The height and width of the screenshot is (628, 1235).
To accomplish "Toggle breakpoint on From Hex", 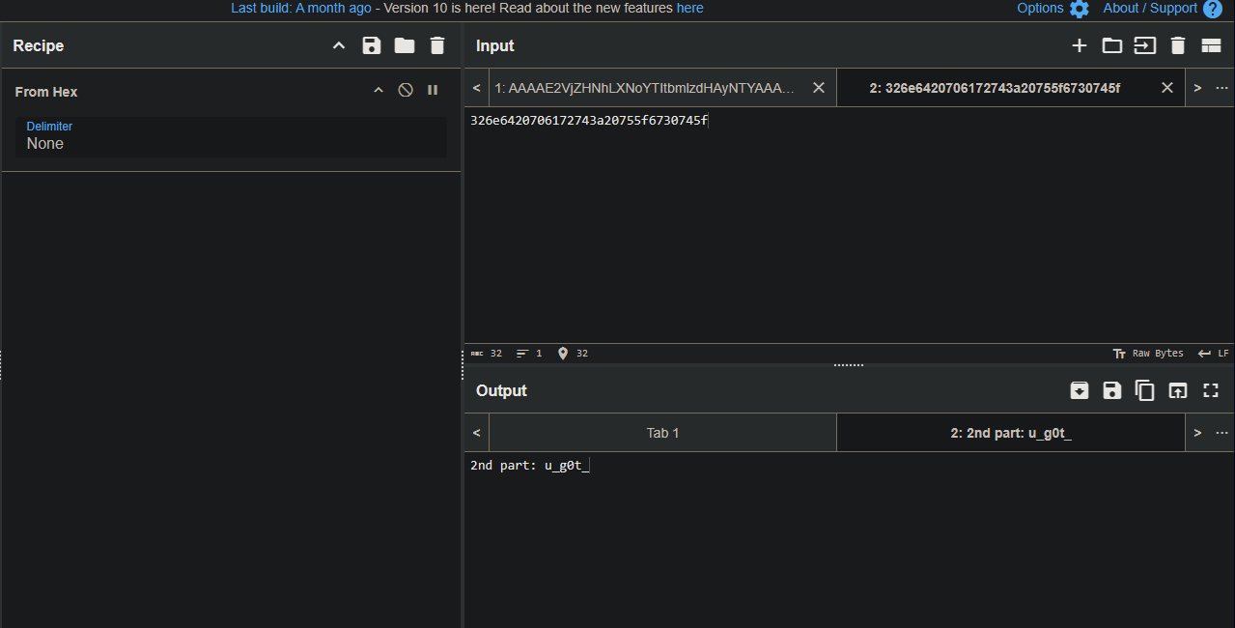I will click(433, 90).
